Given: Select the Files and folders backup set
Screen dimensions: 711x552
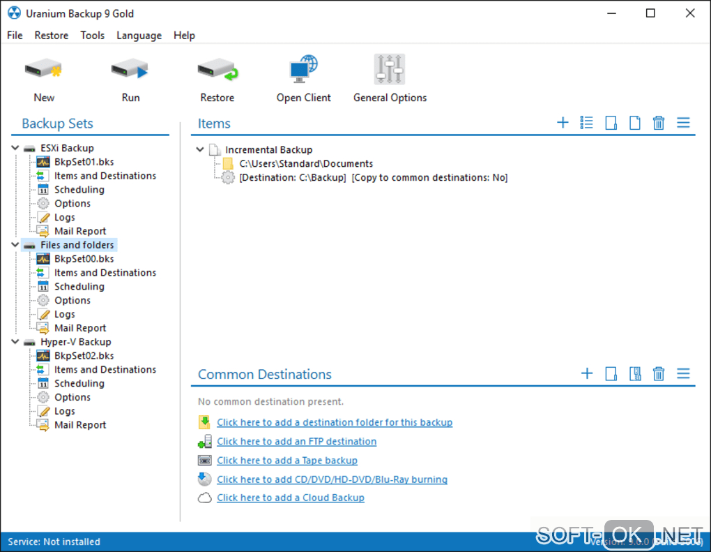Looking at the screenshot, I should coord(77,245).
